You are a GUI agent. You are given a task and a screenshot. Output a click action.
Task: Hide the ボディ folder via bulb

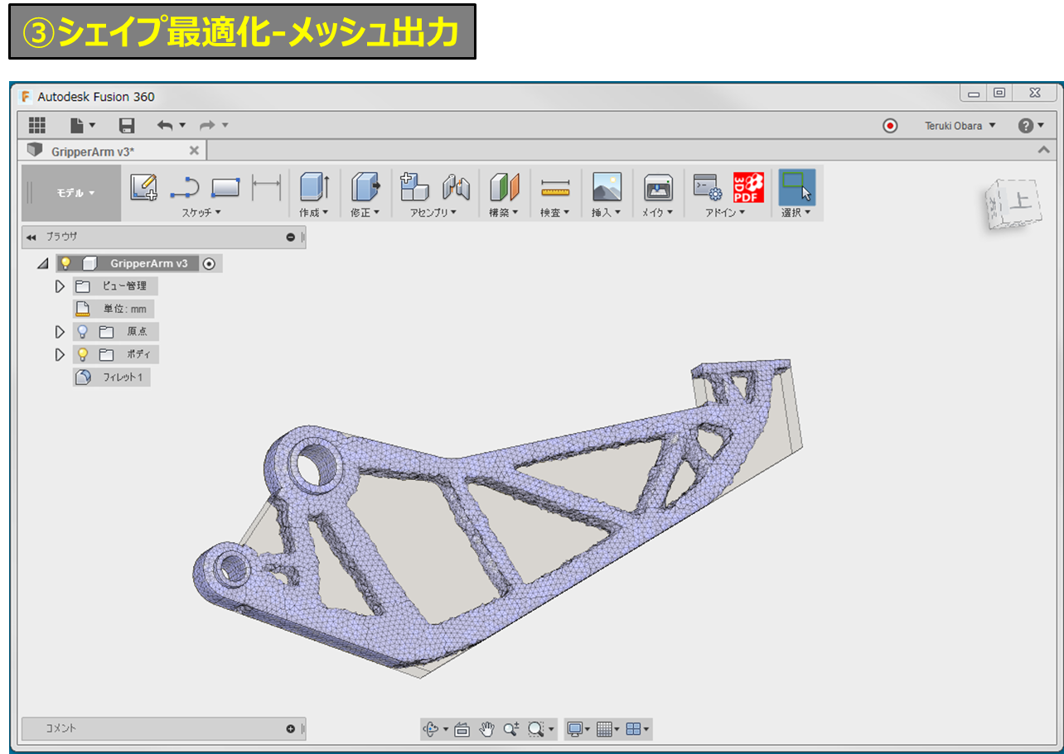[83, 355]
